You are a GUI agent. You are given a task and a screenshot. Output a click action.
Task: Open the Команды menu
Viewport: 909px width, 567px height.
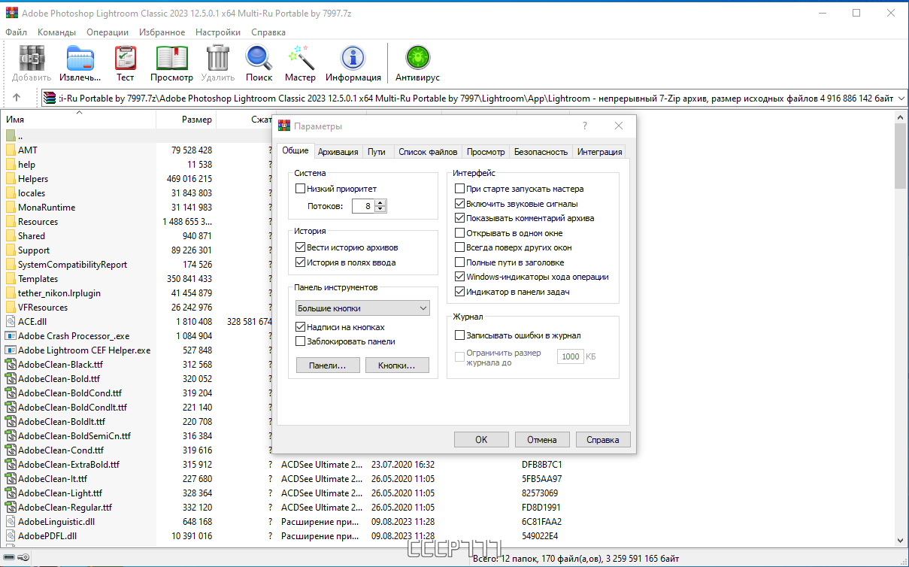coord(56,32)
